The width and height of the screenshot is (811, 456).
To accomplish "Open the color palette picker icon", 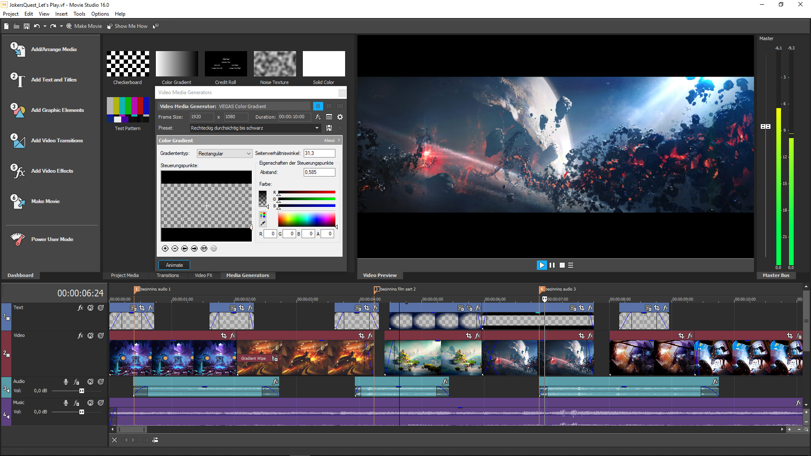I will click(262, 215).
